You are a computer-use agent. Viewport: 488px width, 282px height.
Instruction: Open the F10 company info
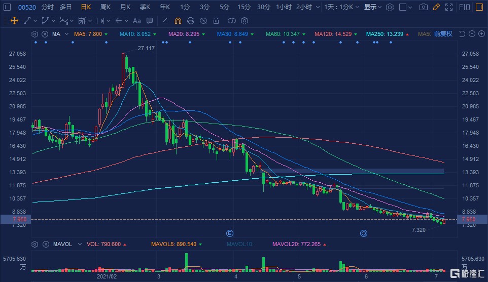pyautogui.click(x=464, y=7)
